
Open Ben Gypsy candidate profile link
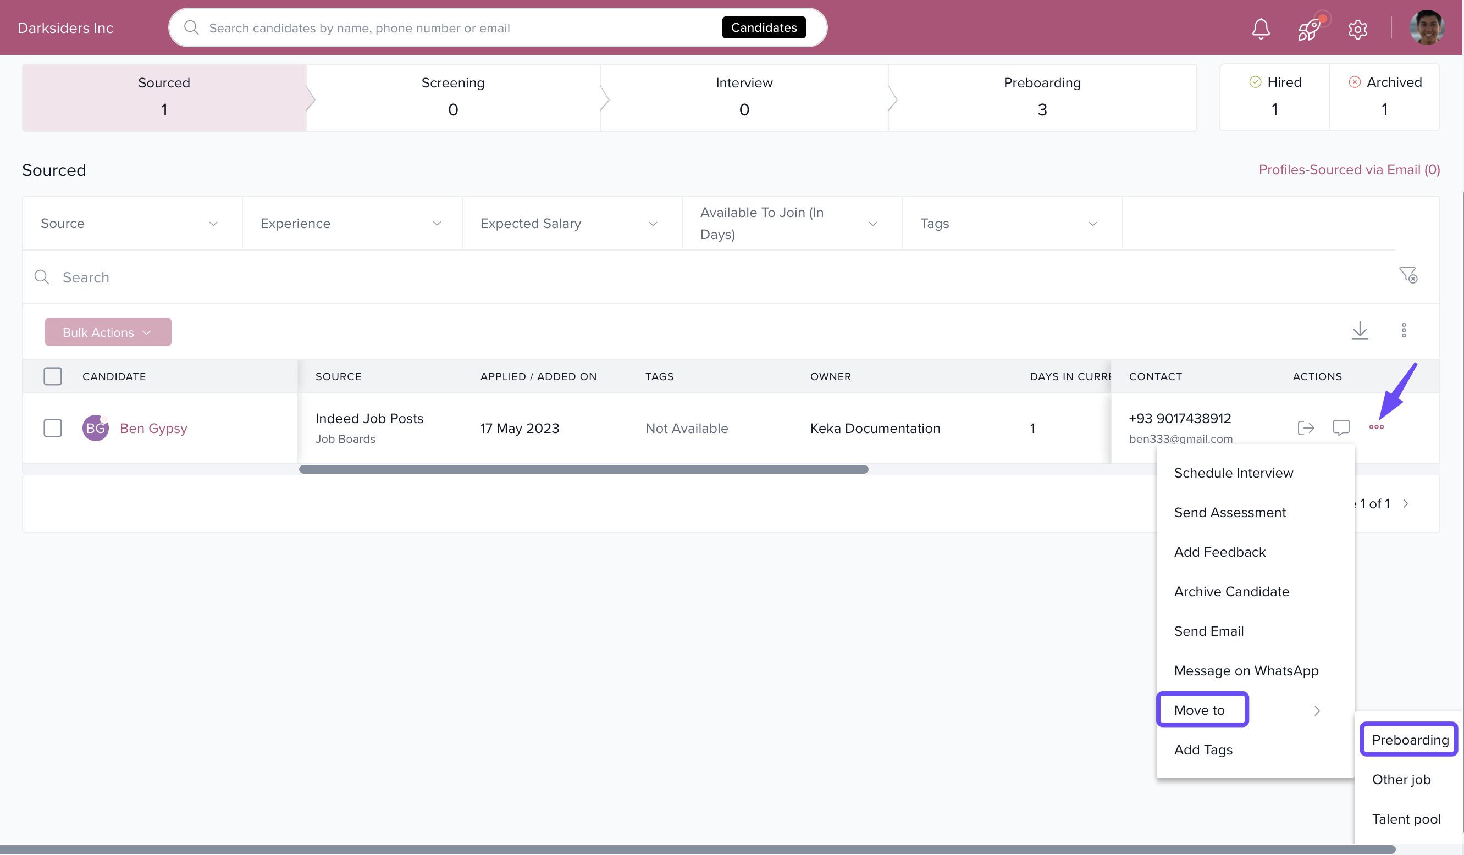(153, 428)
